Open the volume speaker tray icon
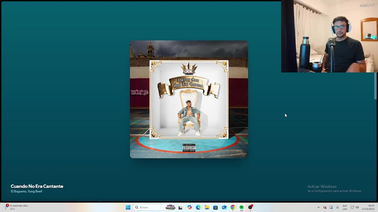378x212 pixels. pyautogui.click(x=357, y=207)
